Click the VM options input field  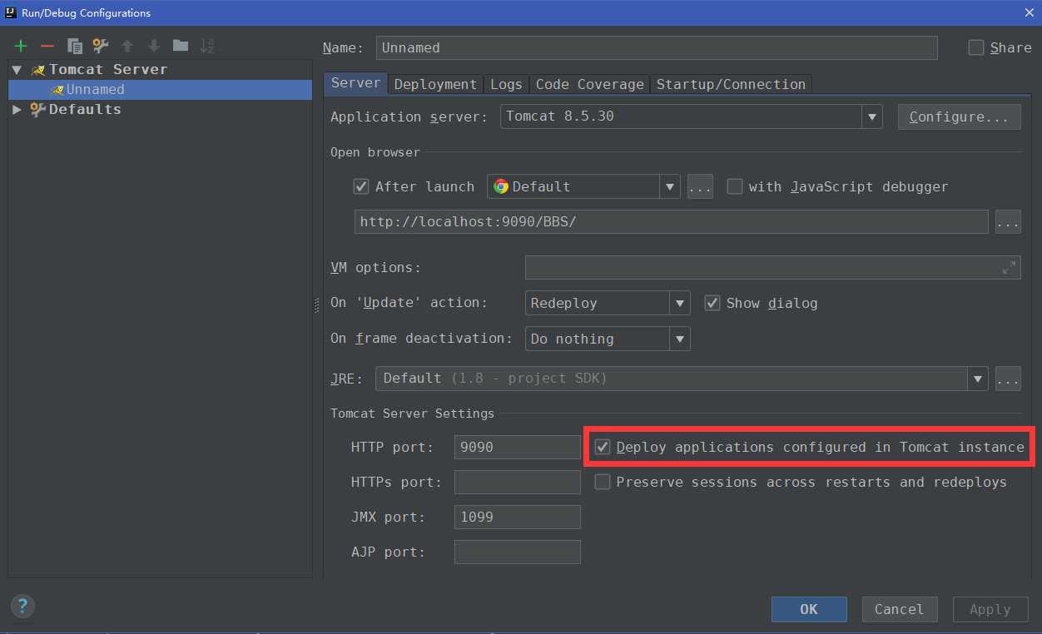[x=772, y=267]
